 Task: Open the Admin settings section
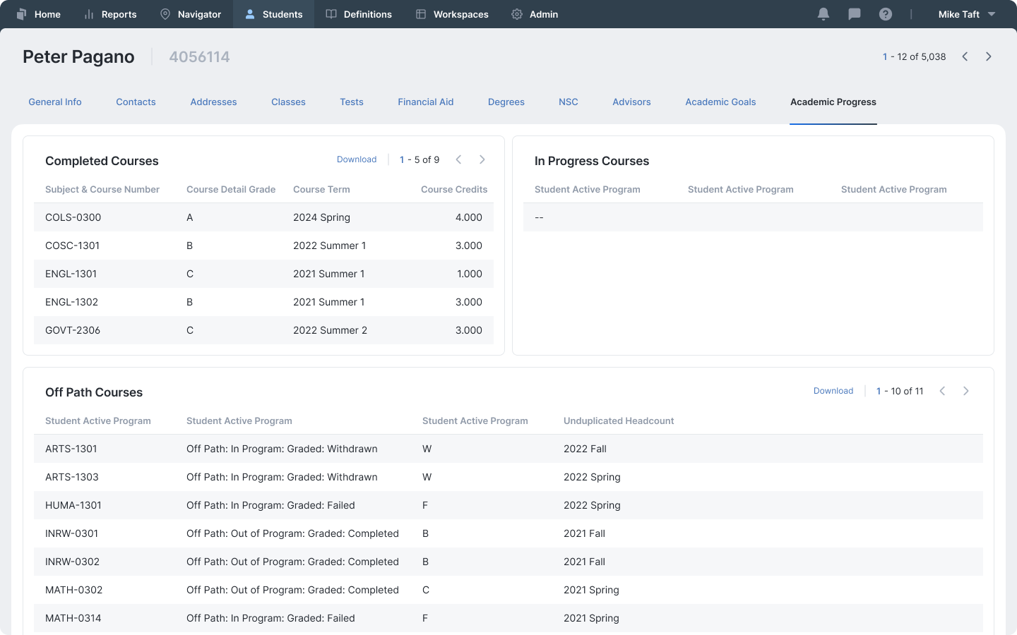coord(535,14)
